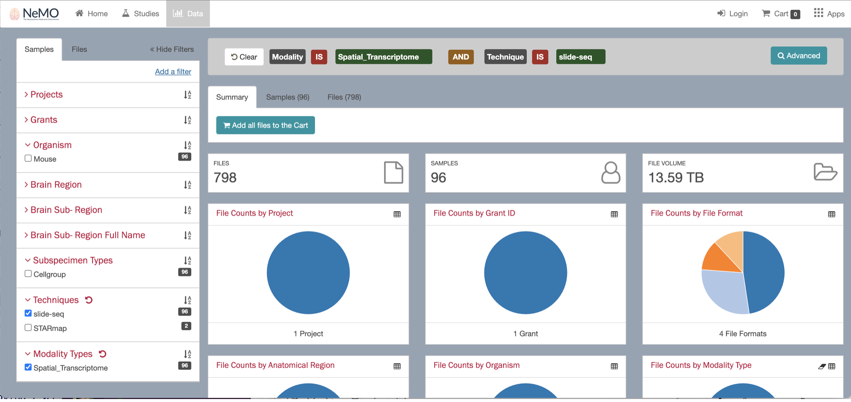Enable the STARmap technique checkbox

point(28,328)
